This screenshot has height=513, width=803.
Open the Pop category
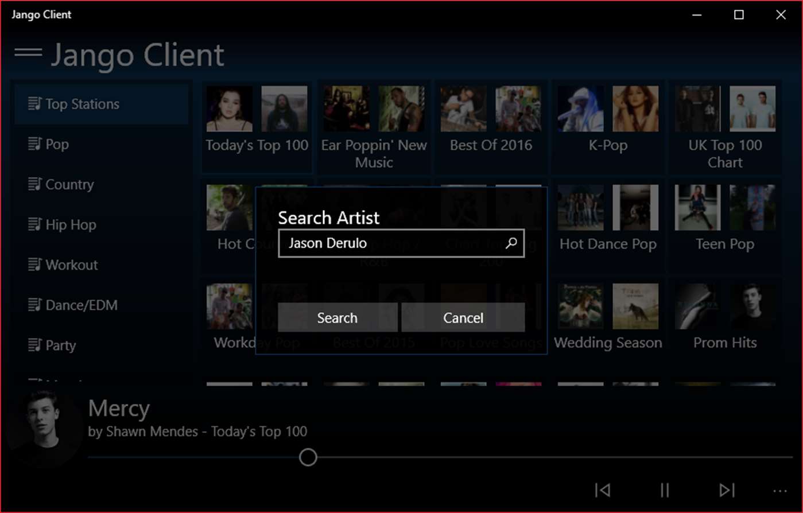click(102, 144)
